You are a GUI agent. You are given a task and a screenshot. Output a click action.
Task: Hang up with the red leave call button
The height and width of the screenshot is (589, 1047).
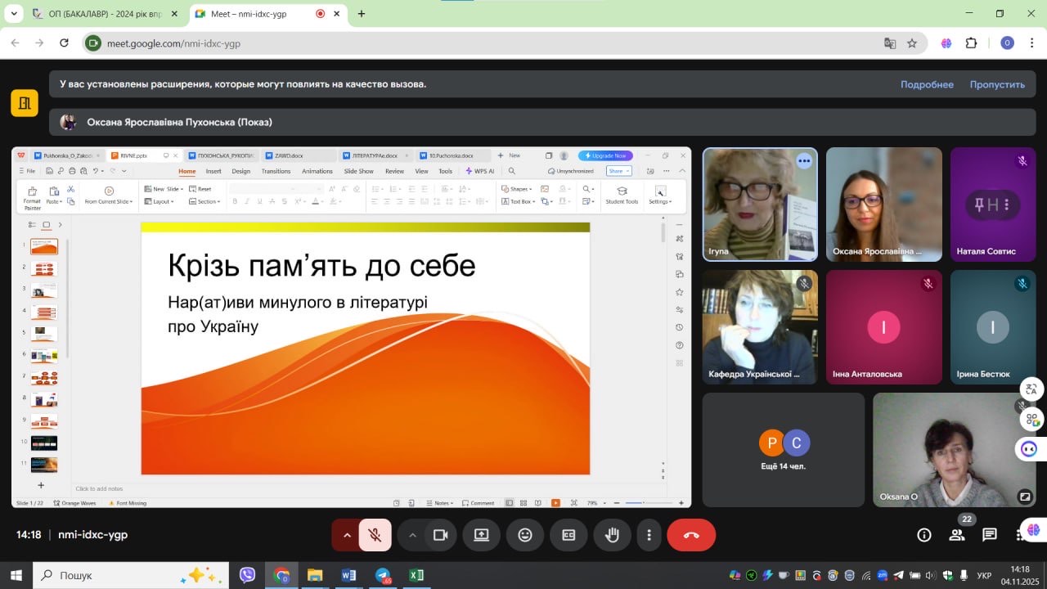click(x=691, y=535)
